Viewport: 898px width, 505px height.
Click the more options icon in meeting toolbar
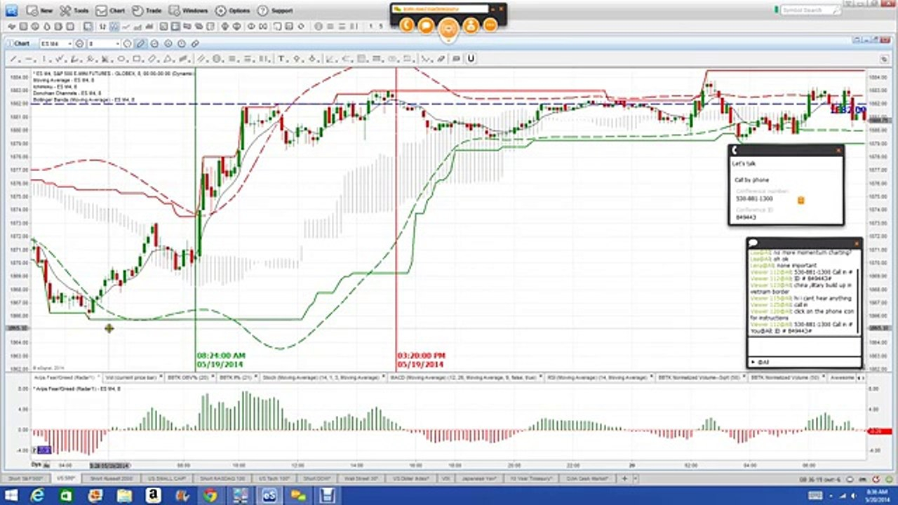[x=490, y=25]
